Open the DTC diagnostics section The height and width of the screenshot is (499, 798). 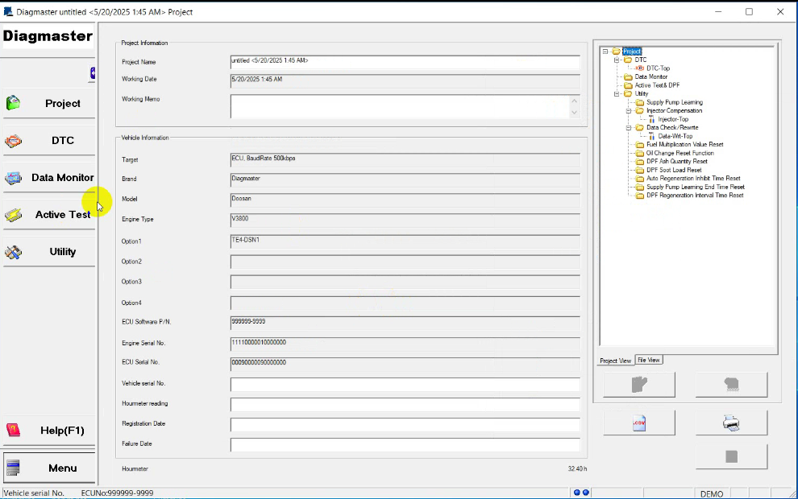(x=48, y=140)
